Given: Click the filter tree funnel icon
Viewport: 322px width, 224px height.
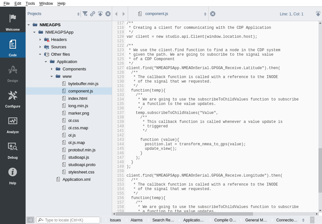Looking at the screenshot, I should tap(85, 14).
